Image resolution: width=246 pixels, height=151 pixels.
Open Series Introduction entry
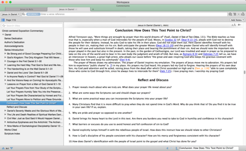tap(14, 50)
